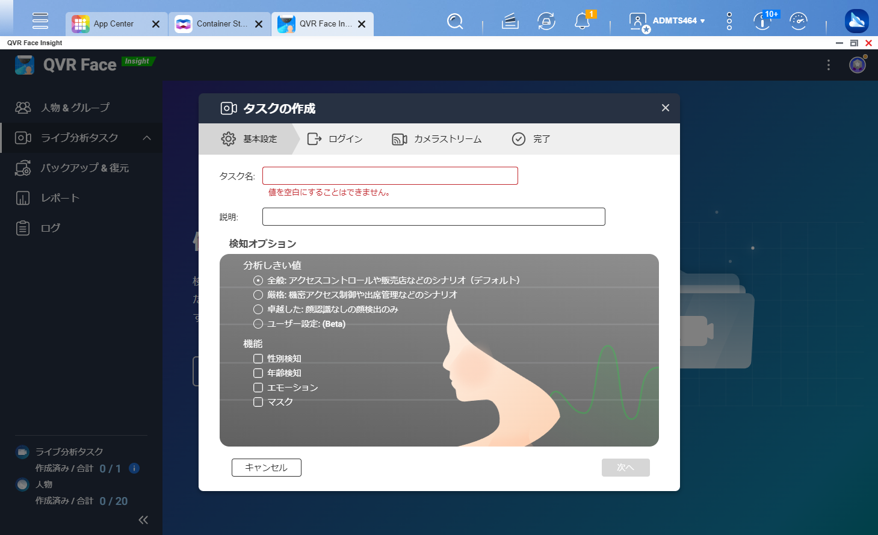878x535 pixels.
Task: Click the 次へ button
Action: pos(626,468)
